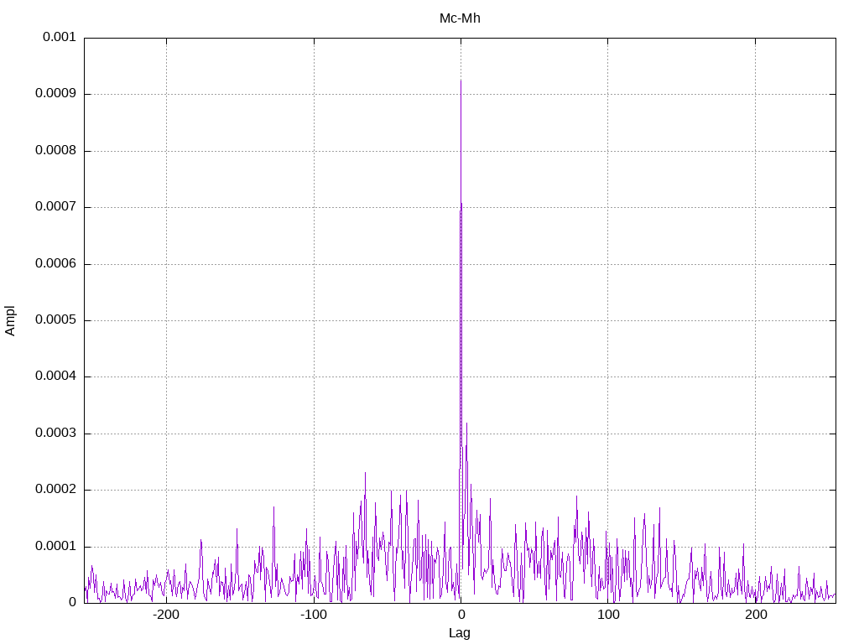Click the plot title Mc-Mh
This screenshot has width=859, height=644.
point(460,18)
